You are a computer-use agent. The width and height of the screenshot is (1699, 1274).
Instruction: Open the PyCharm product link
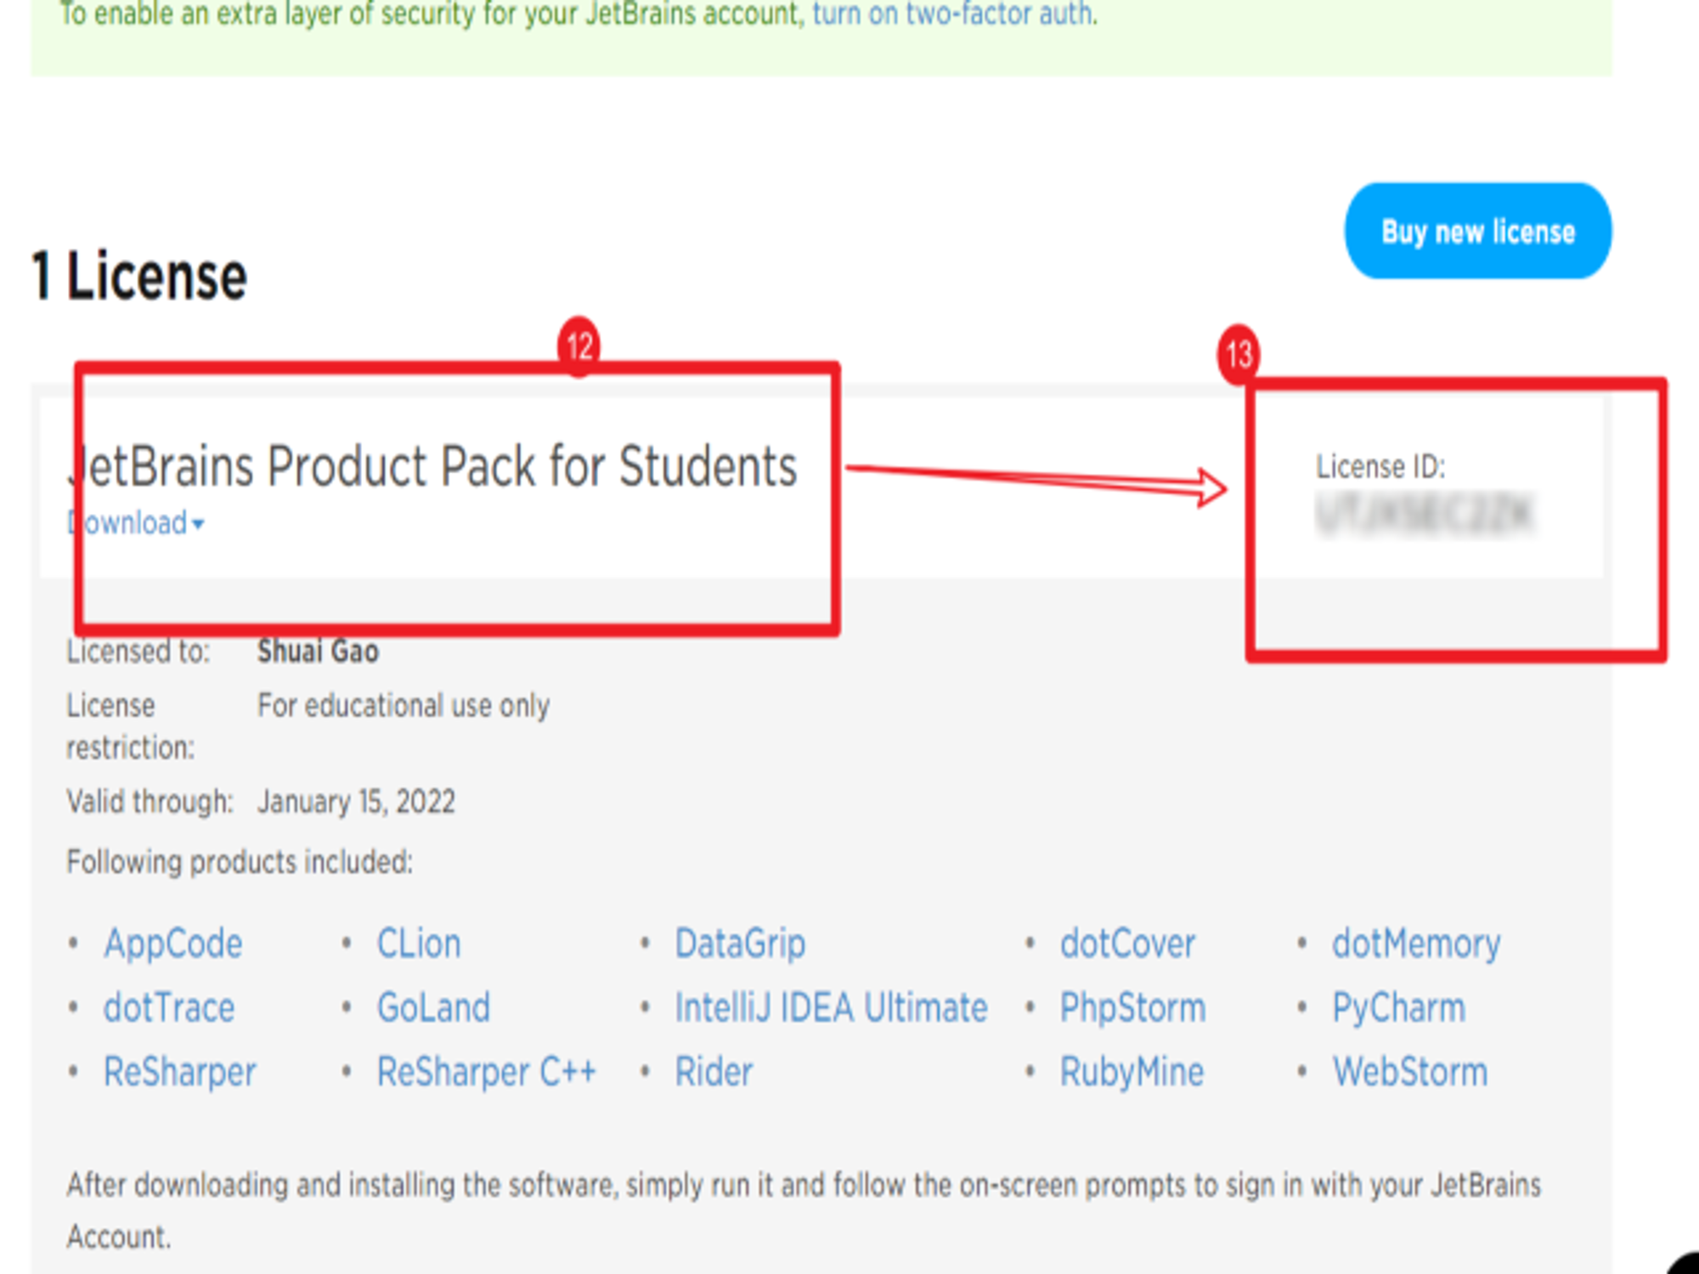click(1398, 1007)
